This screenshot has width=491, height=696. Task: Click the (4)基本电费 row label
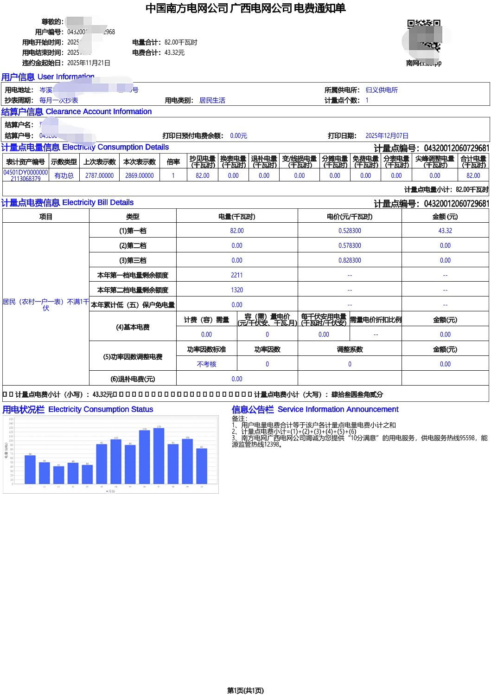pos(133,327)
